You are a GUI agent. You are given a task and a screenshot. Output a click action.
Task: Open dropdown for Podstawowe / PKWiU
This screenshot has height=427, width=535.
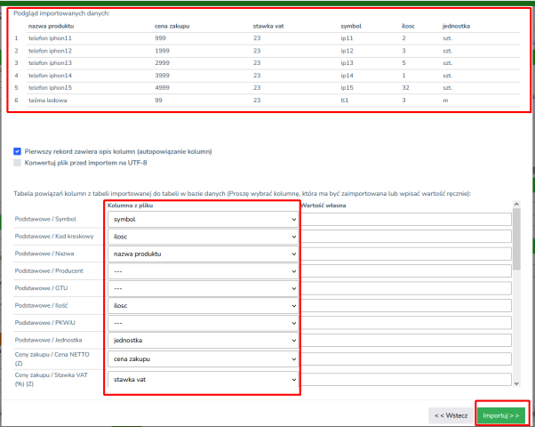[203, 323]
